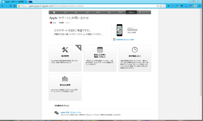Click the その他のオプション heading

[x=62, y=105]
